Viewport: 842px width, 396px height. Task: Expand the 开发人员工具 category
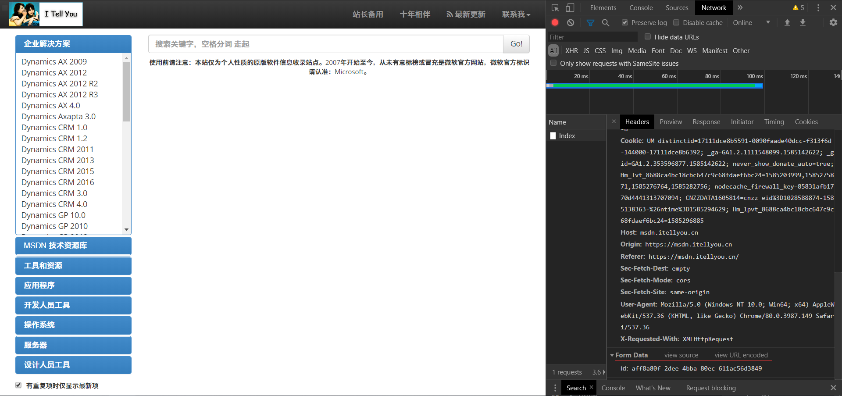(73, 305)
